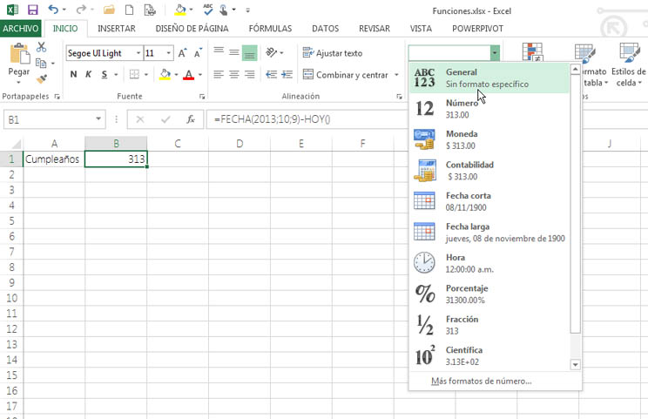Click the insert function fx icon
The width and height of the screenshot is (648, 419).
coord(190,119)
